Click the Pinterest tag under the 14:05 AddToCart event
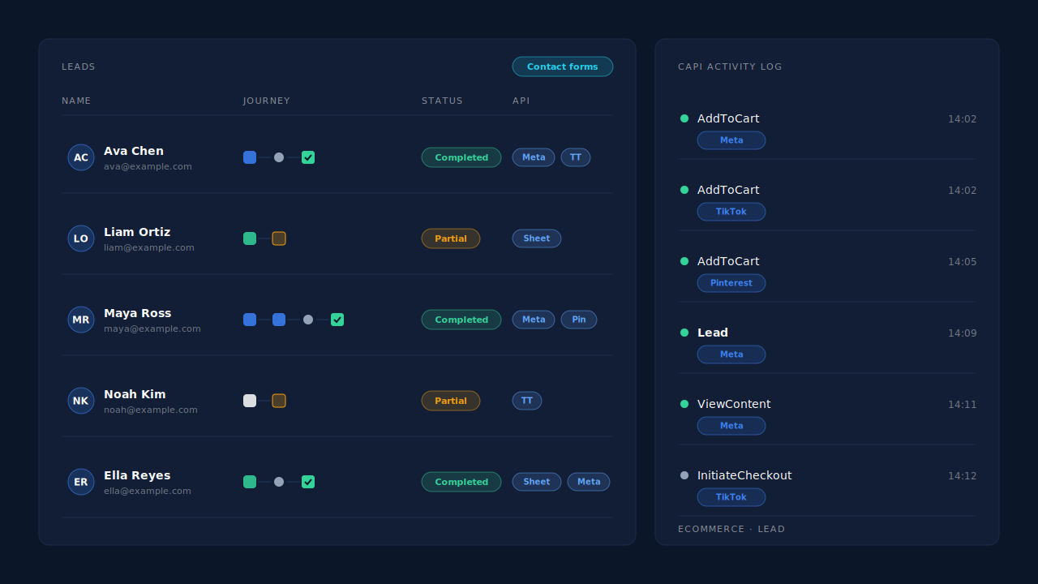The image size is (1038, 584). pyautogui.click(x=731, y=283)
